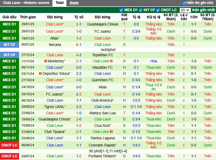Open Guadalajara Chivas from the 29/01/25 match
Screen dimensions: 216x160
(102, 24)
